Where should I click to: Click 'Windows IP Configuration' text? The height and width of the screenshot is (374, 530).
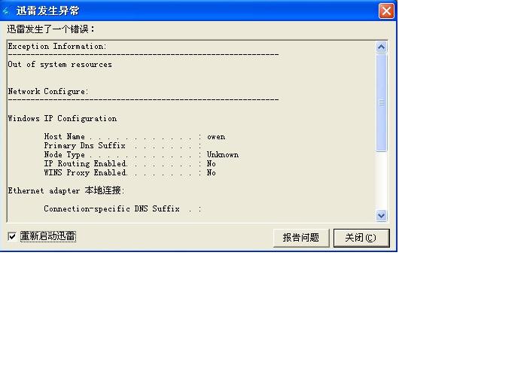coord(62,118)
